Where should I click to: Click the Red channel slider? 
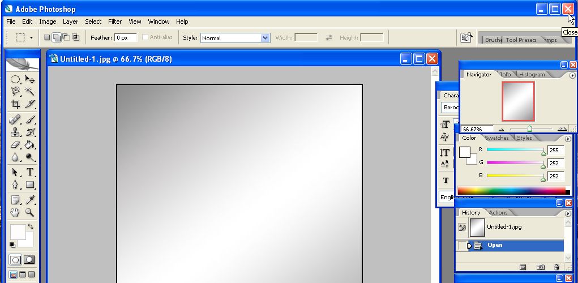515,150
